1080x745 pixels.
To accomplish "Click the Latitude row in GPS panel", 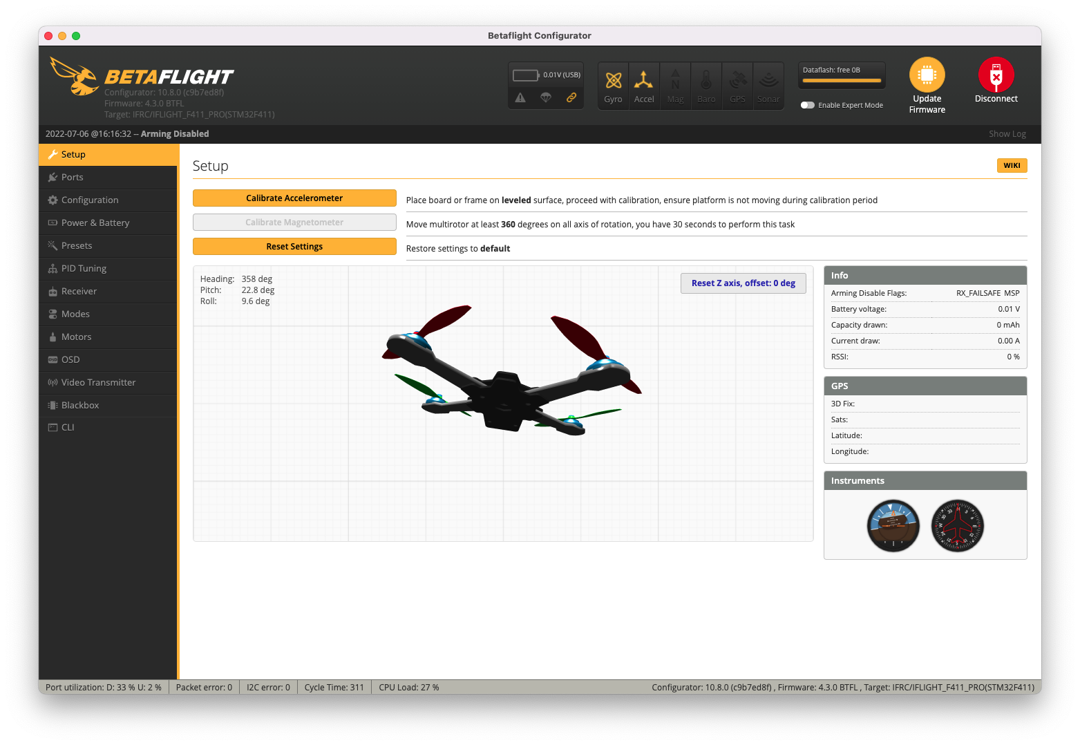I will click(x=925, y=435).
